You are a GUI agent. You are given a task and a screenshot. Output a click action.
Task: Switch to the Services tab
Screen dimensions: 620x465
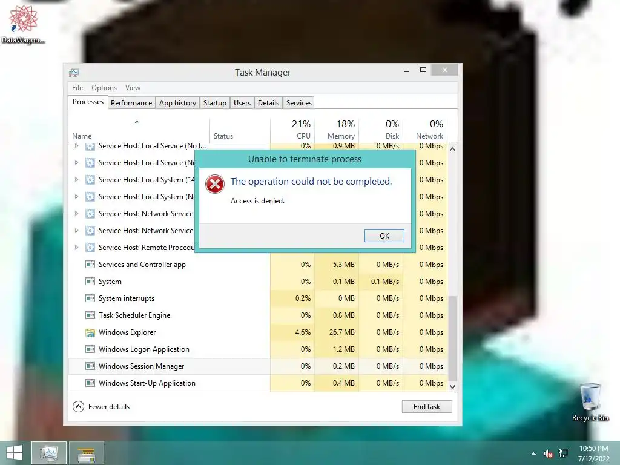pos(299,103)
